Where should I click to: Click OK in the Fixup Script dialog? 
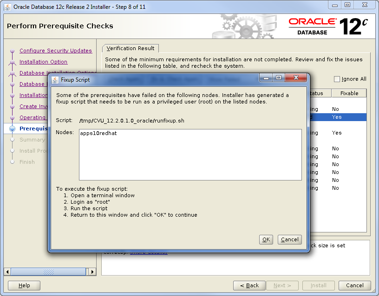pos(266,239)
